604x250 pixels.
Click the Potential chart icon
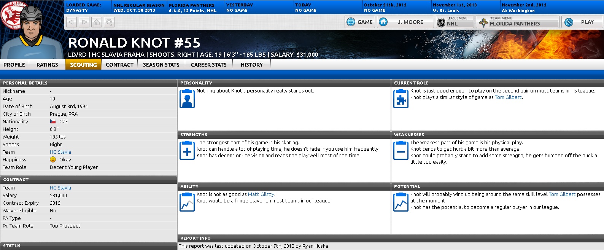(401, 202)
